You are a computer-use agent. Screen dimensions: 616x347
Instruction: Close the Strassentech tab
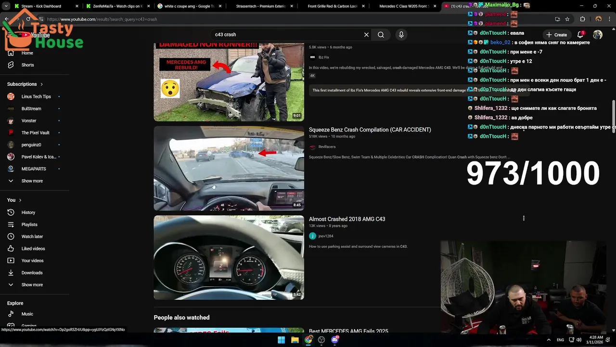tap(292, 6)
